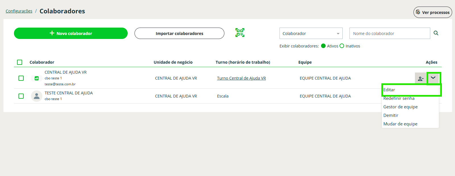Click the remove-user icon in first row
455x176 pixels.
(421, 78)
